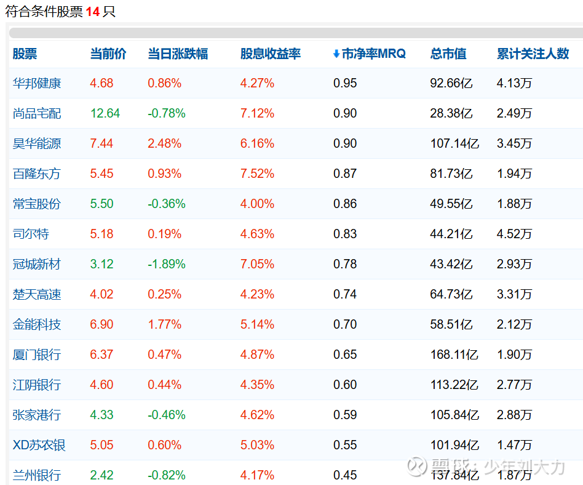Select 华邦健康 market cap 92.66亿

[x=451, y=83]
